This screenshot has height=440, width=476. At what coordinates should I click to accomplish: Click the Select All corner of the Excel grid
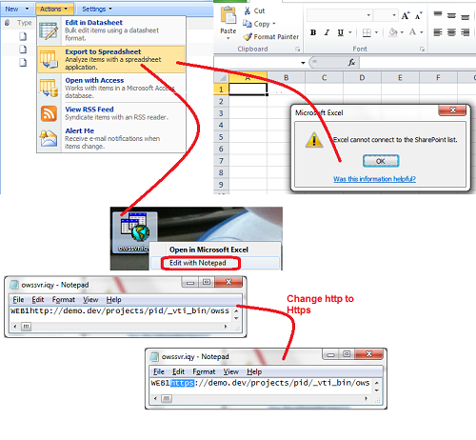(222, 77)
